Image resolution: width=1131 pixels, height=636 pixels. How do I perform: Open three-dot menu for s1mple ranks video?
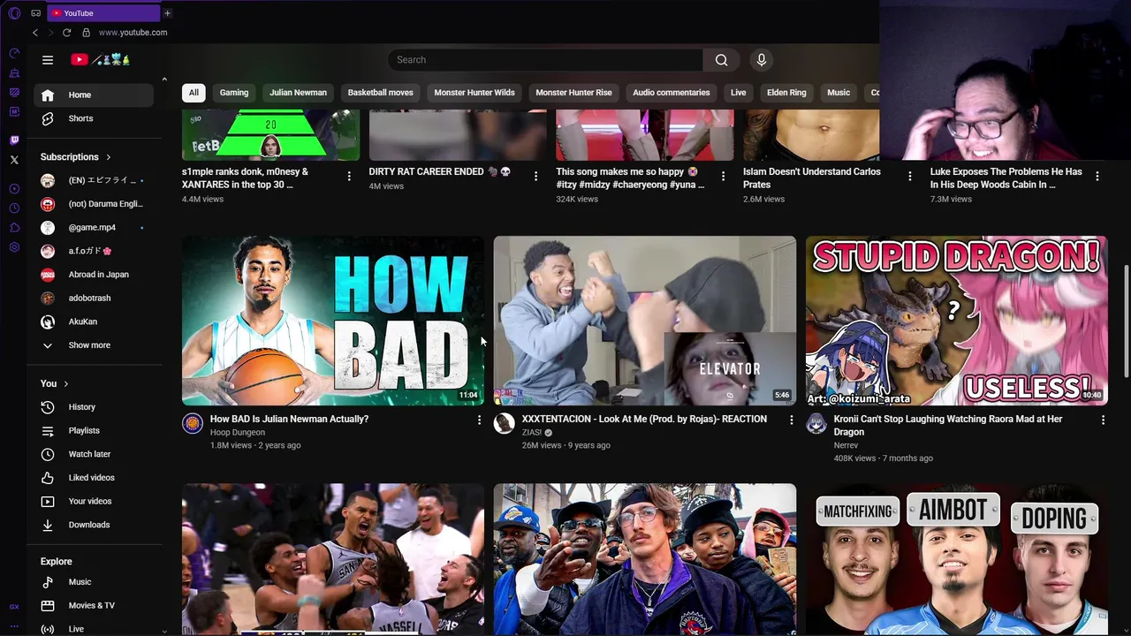tap(349, 177)
